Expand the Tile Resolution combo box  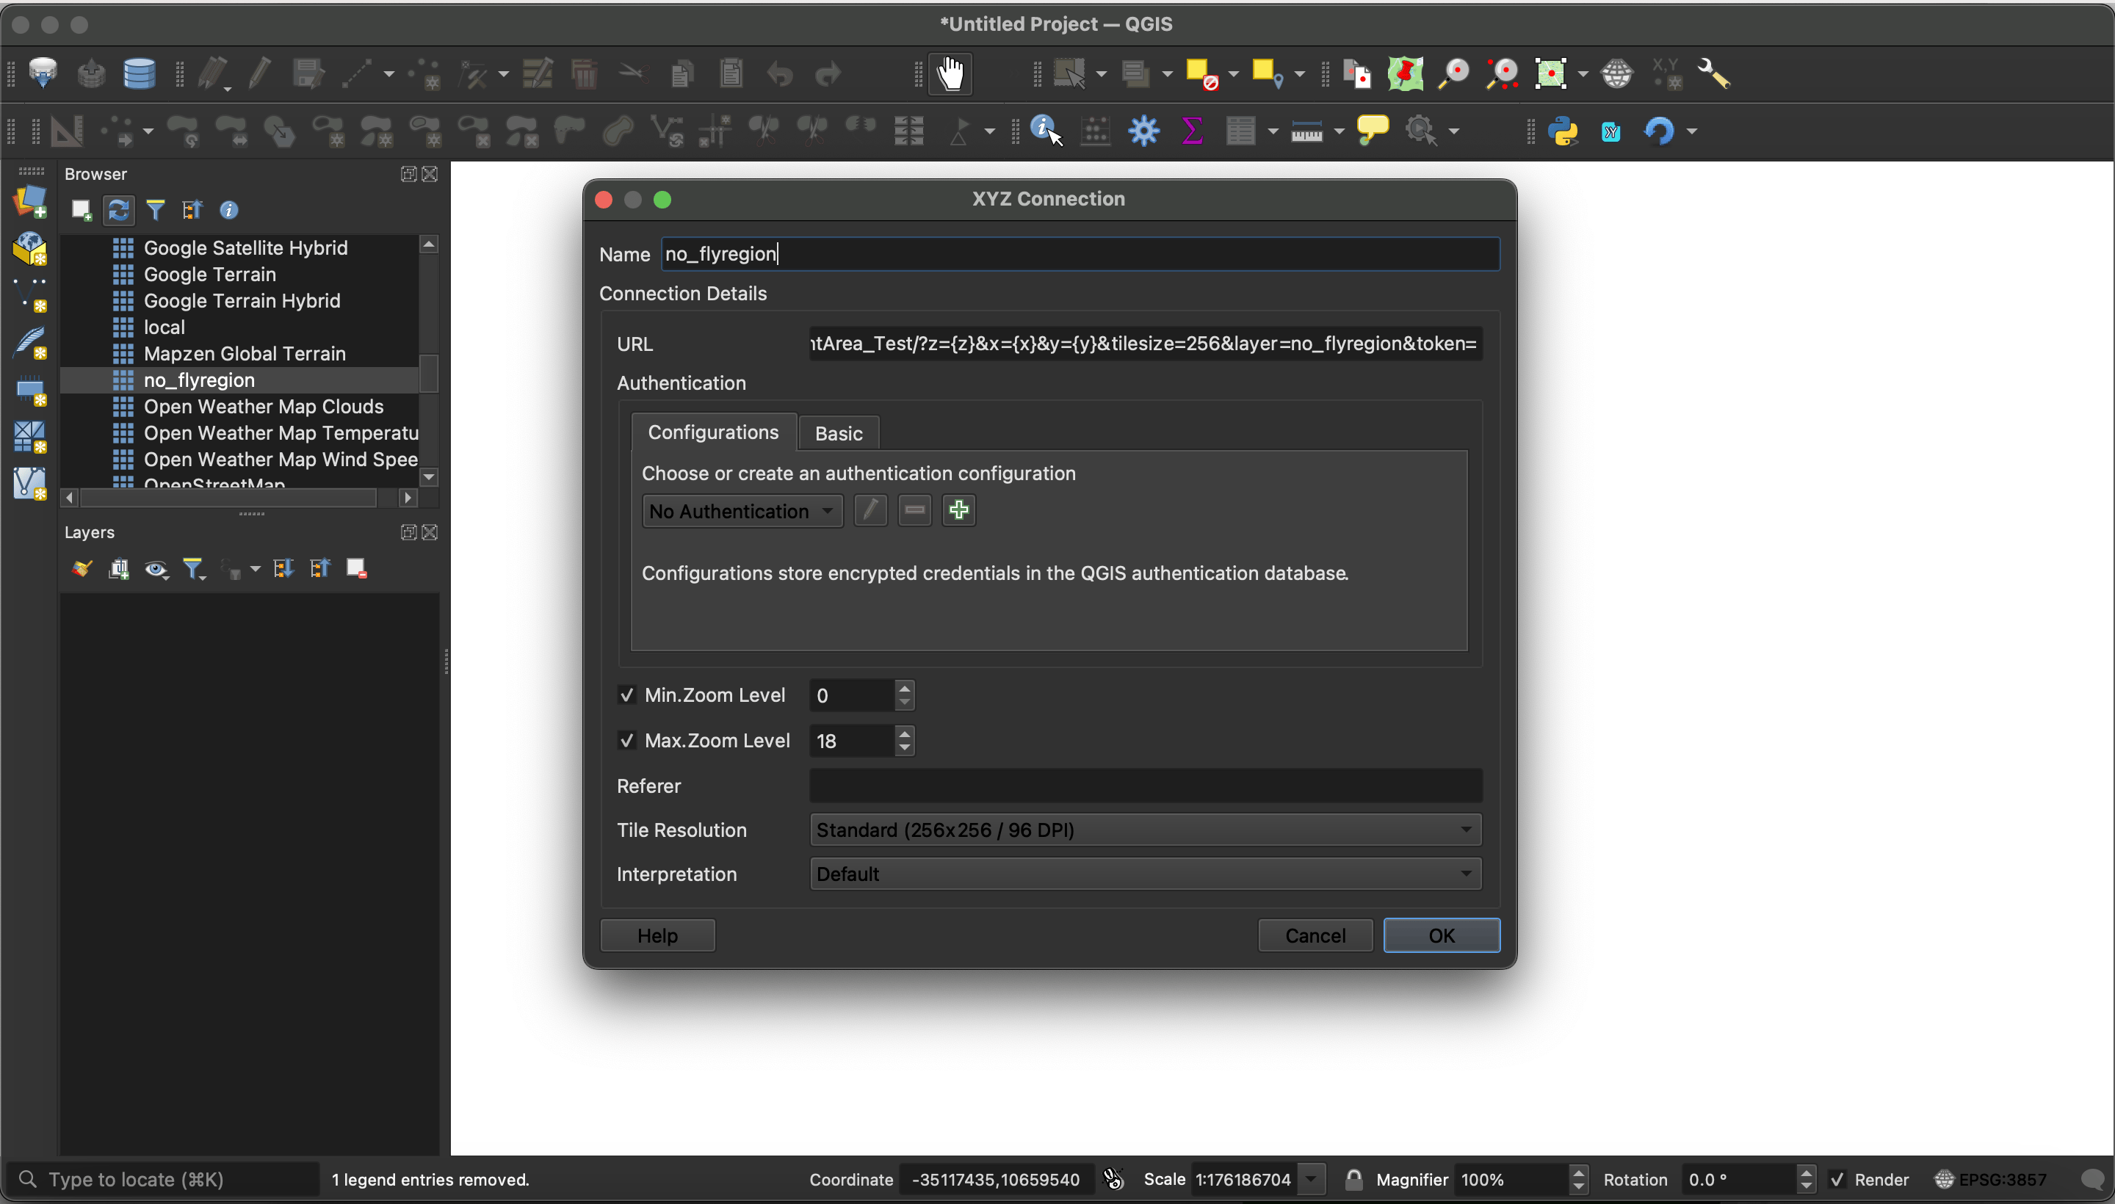[1145, 830]
